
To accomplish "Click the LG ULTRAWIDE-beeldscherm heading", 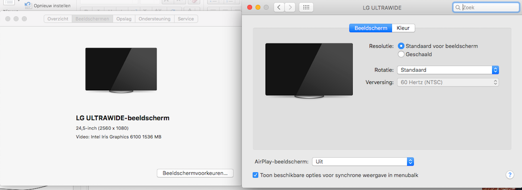I will (x=123, y=118).
